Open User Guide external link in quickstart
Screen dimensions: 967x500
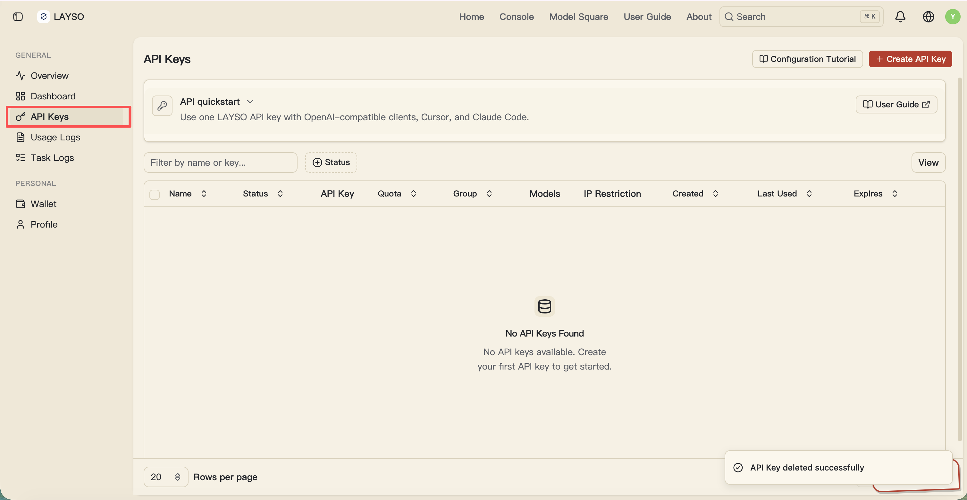896,104
